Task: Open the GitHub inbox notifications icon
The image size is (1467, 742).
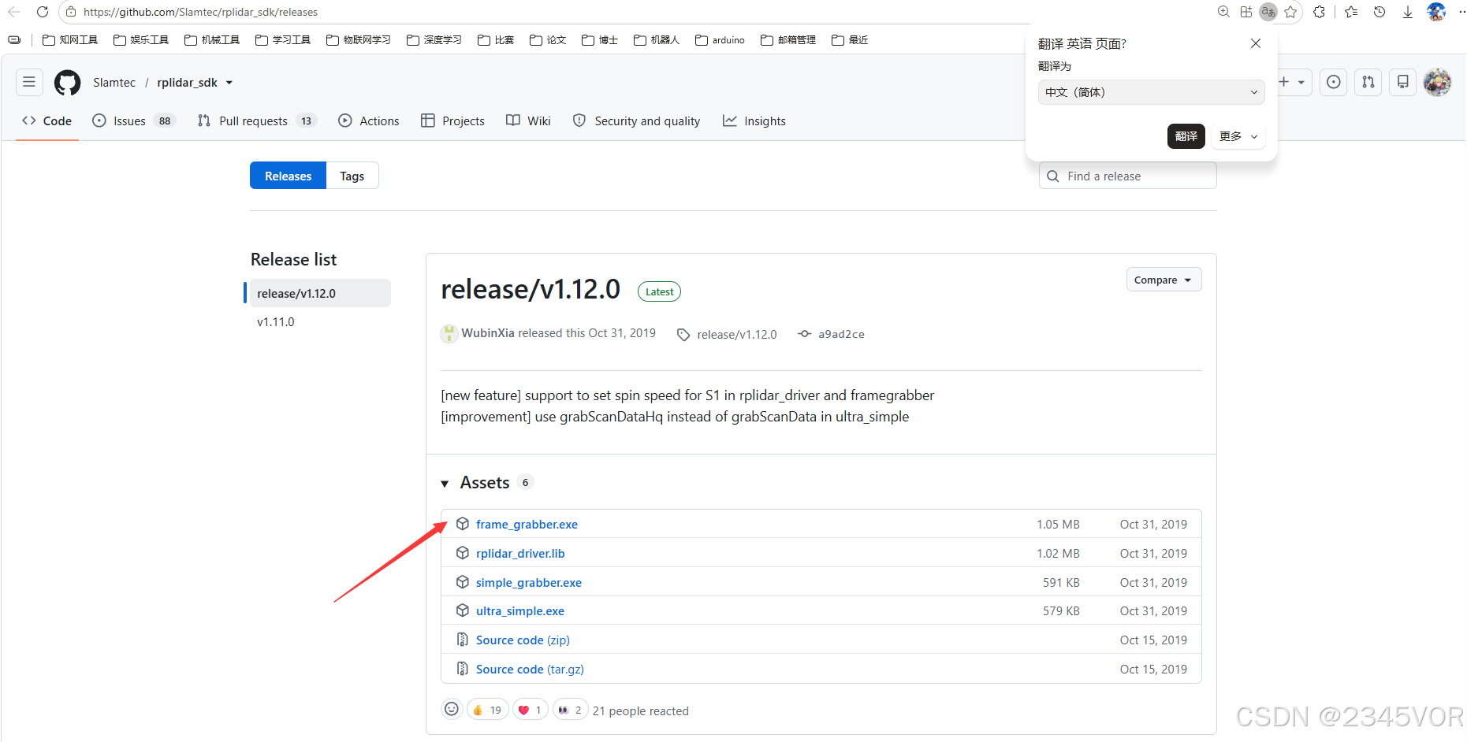Action: (x=1403, y=82)
